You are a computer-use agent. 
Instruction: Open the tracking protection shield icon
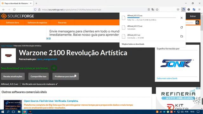[35, 9]
